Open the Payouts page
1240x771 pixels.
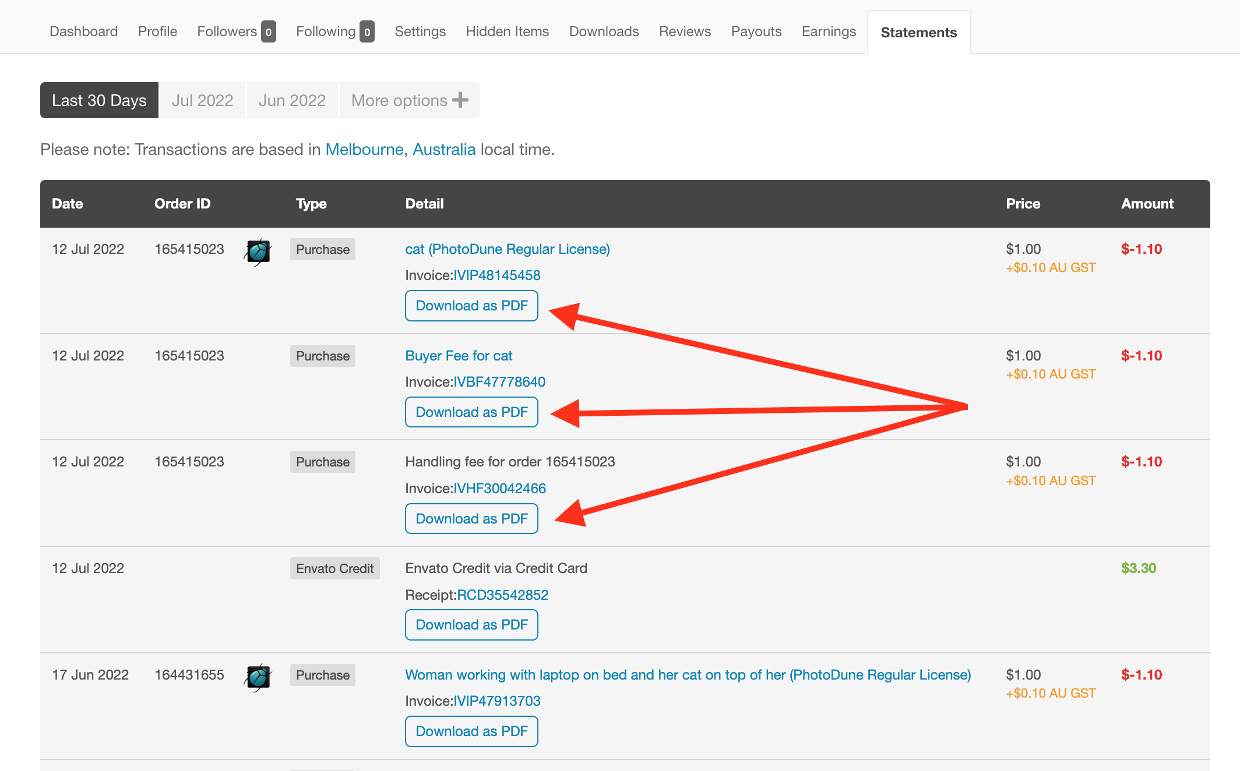point(756,31)
